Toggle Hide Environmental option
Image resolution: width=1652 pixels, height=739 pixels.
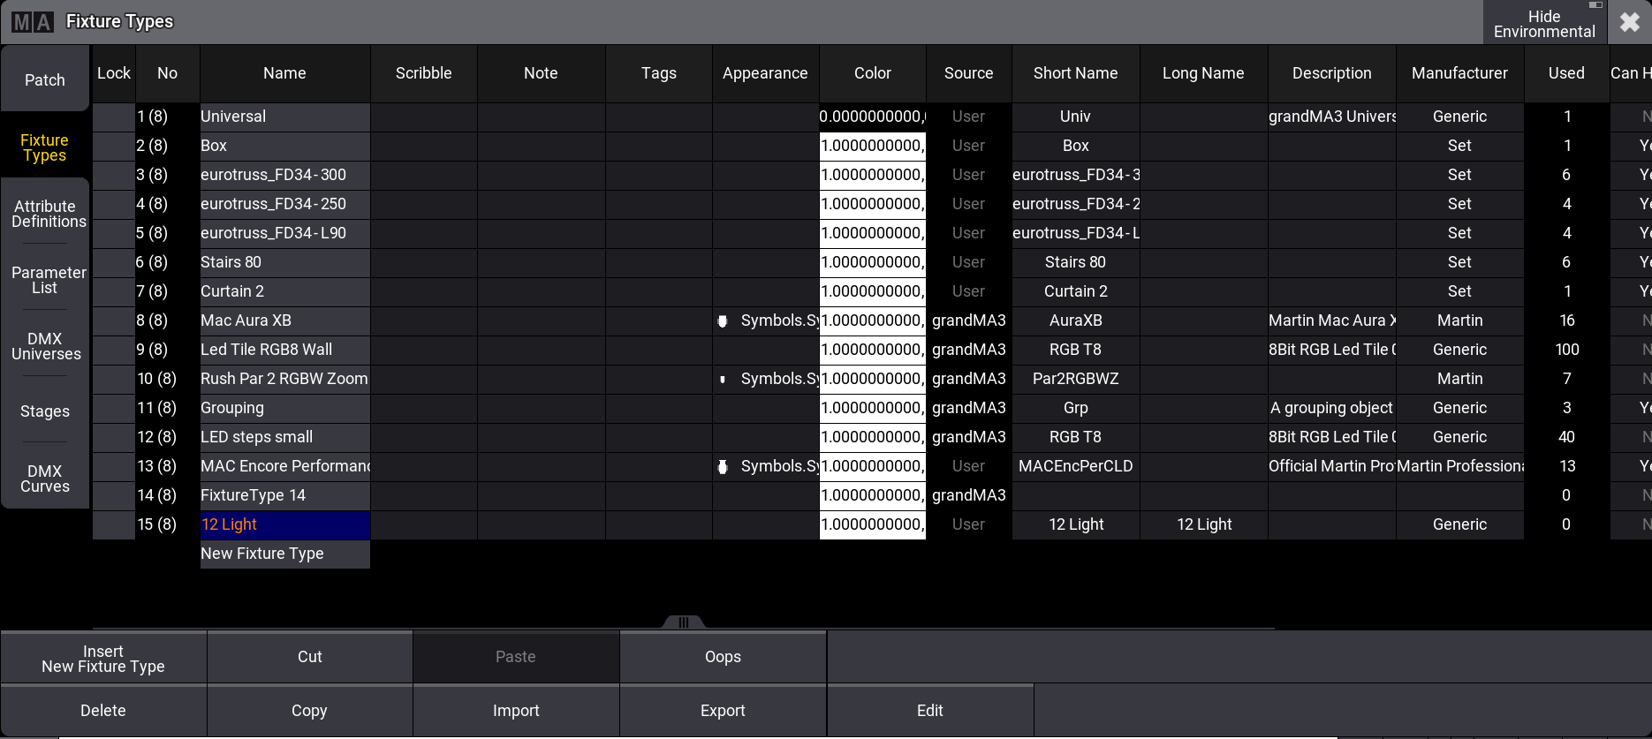tap(1543, 24)
